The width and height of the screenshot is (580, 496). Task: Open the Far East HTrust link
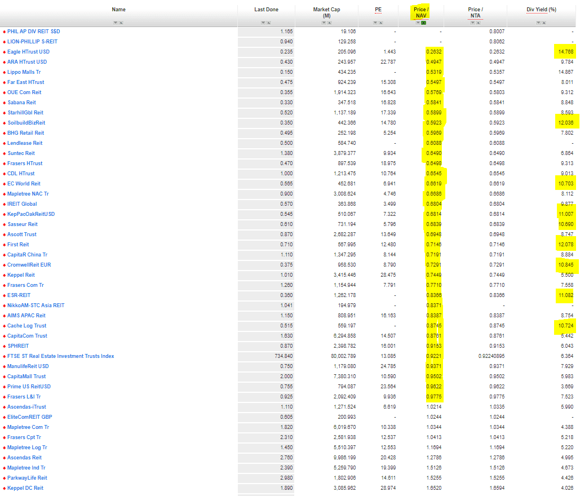[26, 82]
